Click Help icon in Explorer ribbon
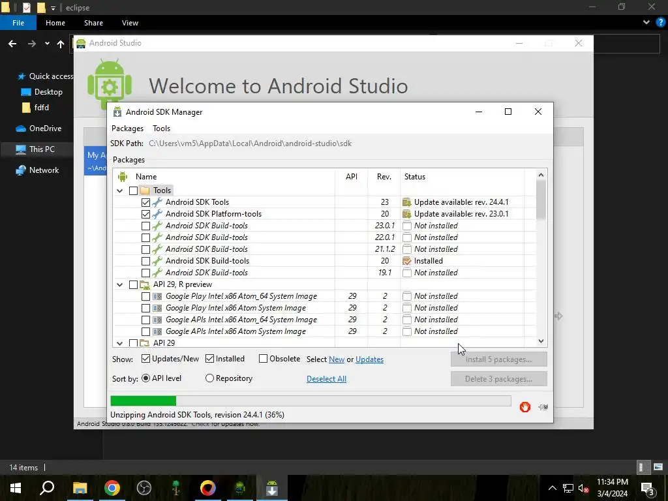The height and width of the screenshot is (501, 668). pos(660,23)
